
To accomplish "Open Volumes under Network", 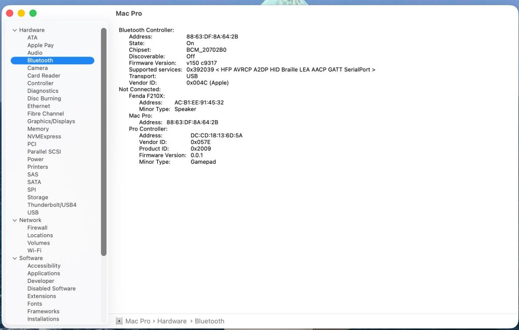I will (38, 243).
